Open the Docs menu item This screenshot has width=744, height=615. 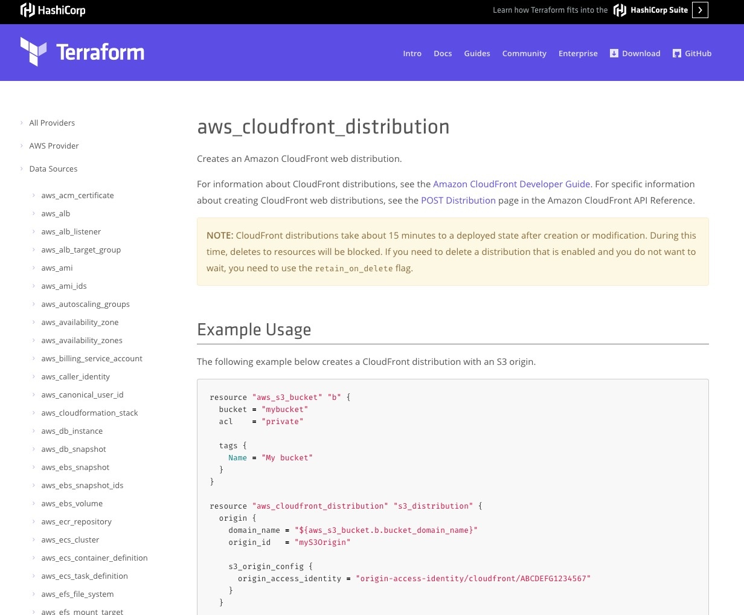[x=443, y=53]
